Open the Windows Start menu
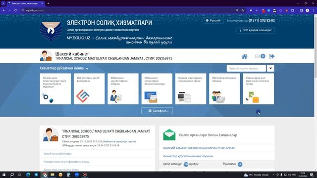The height and width of the screenshot is (178, 317). [x=4, y=175]
